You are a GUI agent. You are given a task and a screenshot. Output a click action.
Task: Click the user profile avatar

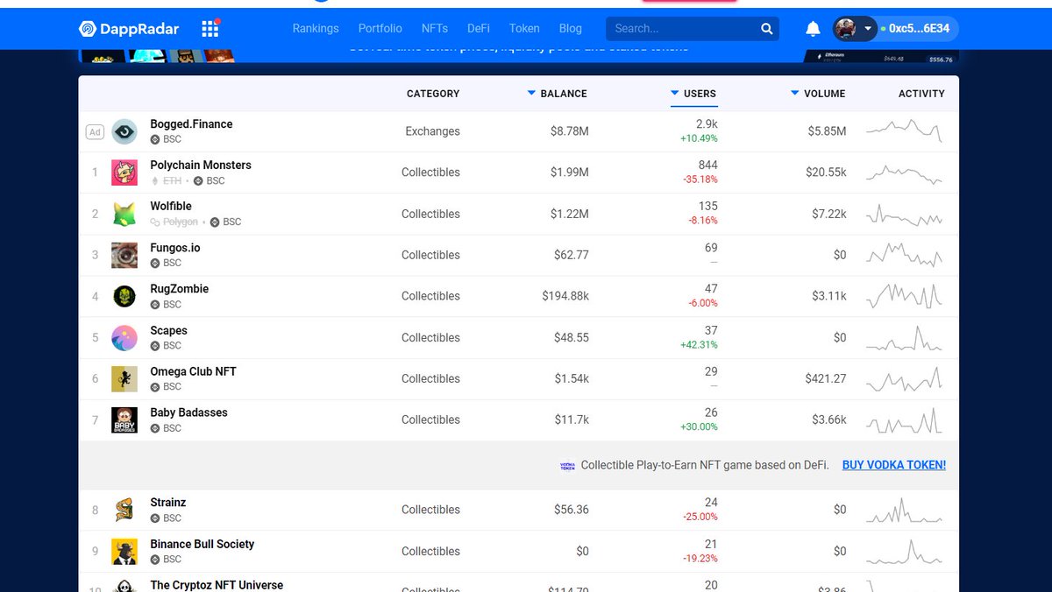point(846,29)
